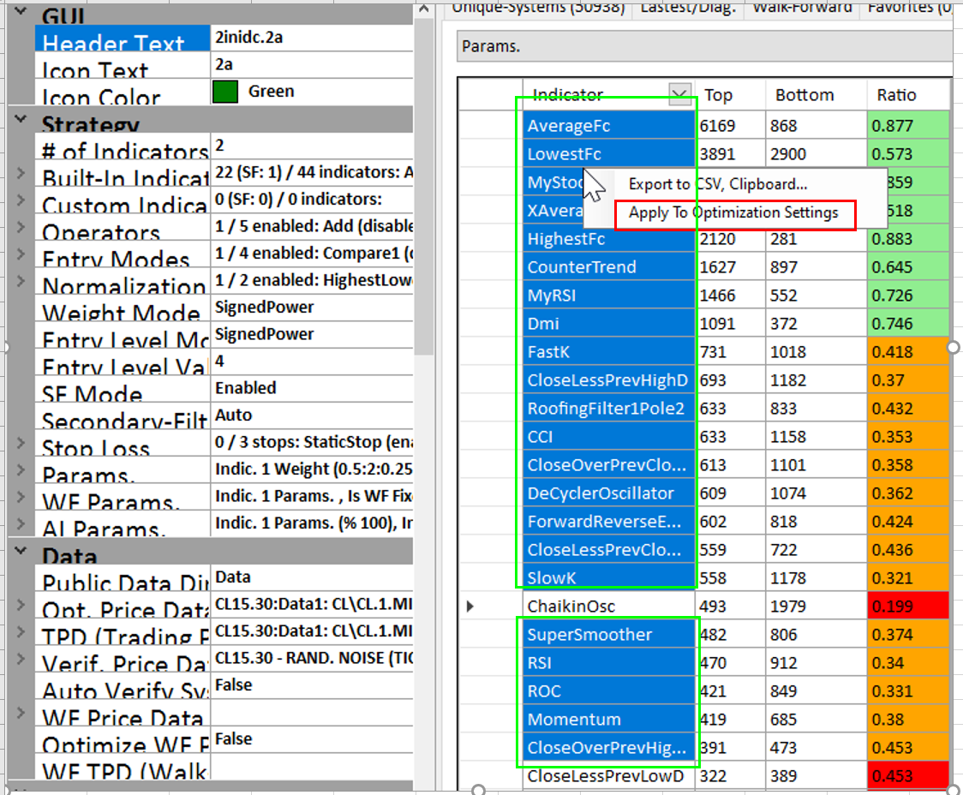Choose Export to CSV, Clipboard option

click(x=717, y=184)
